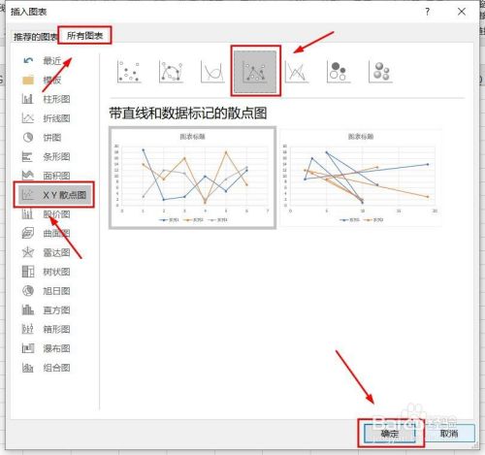Click 取消 to cancel the dialog
This screenshot has width=485, height=455.
pyautogui.click(x=449, y=434)
